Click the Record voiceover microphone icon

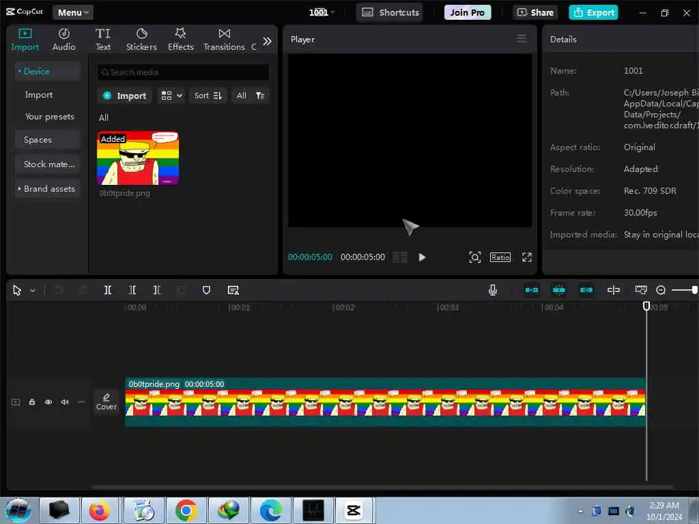(493, 290)
